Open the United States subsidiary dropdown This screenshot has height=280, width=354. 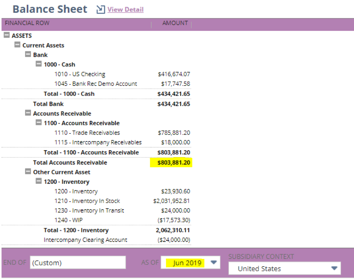pyautogui.click(x=334, y=268)
